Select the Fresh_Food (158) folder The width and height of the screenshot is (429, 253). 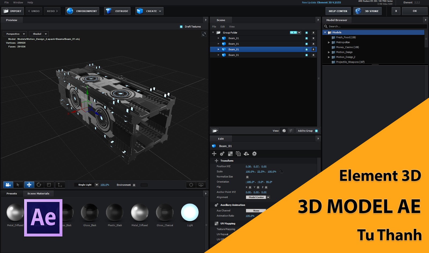(346, 37)
